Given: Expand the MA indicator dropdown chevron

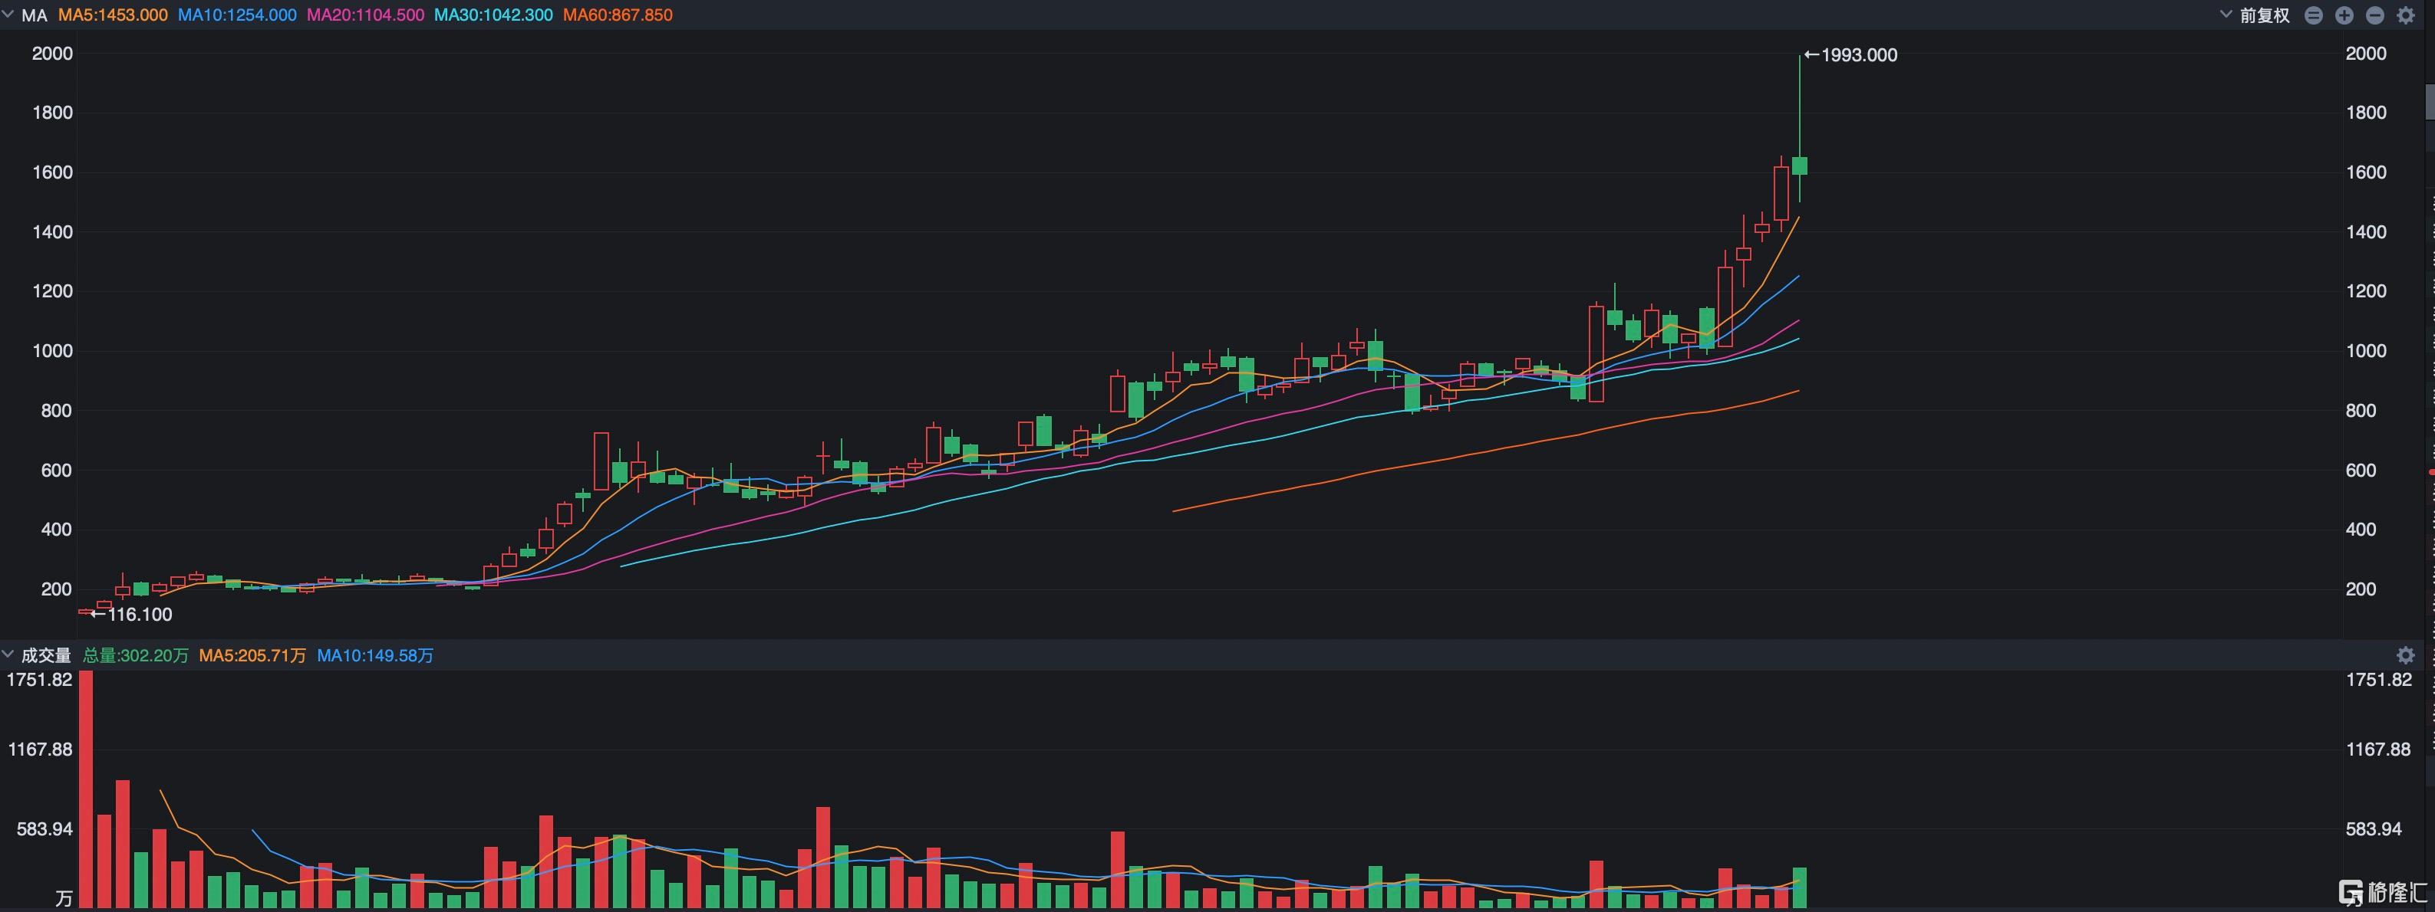Looking at the screenshot, I should [8, 14].
